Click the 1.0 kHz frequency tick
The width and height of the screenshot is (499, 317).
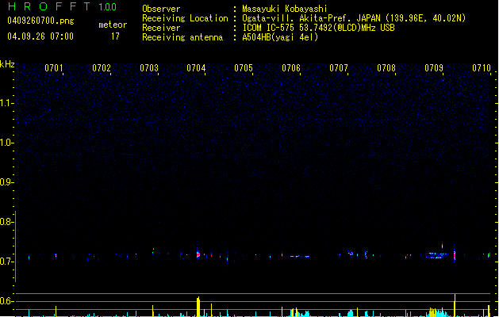coord(7,143)
